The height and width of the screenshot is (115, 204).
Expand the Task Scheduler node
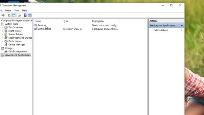(2, 27)
